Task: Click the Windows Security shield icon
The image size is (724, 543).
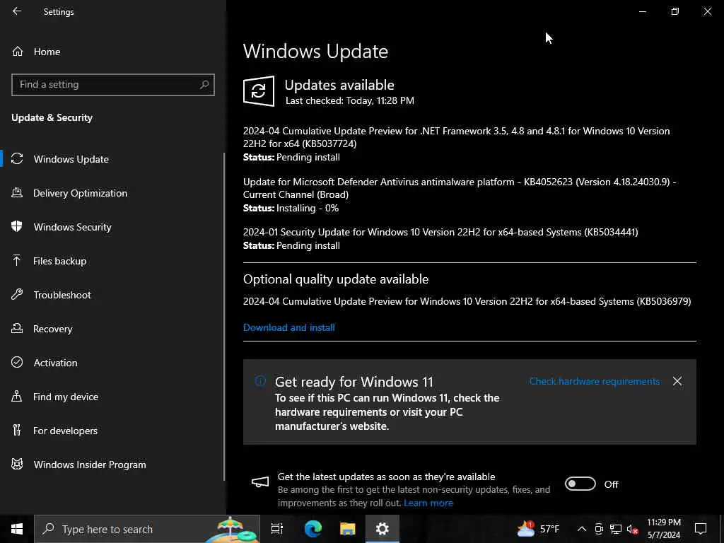Action: pyautogui.click(x=17, y=227)
